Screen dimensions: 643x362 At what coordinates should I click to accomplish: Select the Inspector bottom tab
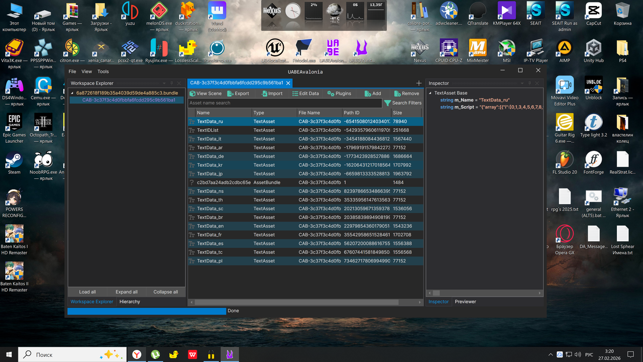pos(439,302)
